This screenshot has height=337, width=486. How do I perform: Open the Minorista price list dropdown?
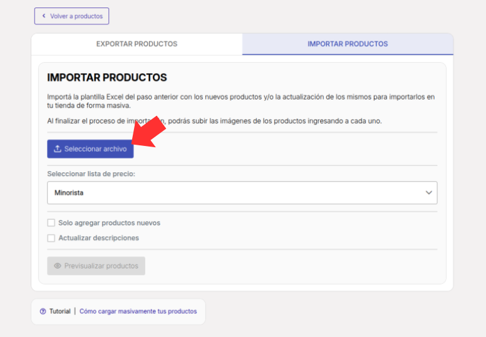coord(242,193)
